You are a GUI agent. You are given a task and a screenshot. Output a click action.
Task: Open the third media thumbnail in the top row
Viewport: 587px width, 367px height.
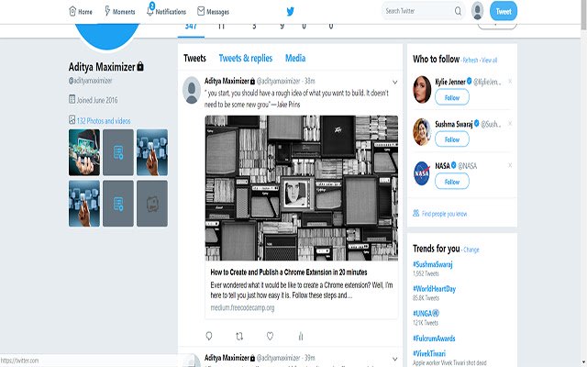[x=152, y=152]
